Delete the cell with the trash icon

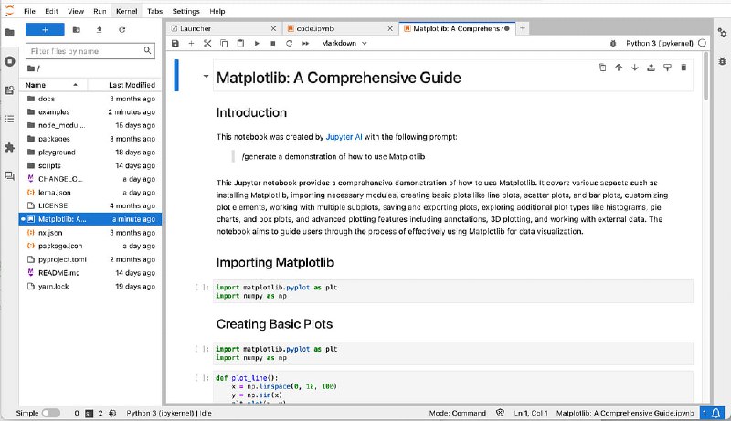click(683, 68)
